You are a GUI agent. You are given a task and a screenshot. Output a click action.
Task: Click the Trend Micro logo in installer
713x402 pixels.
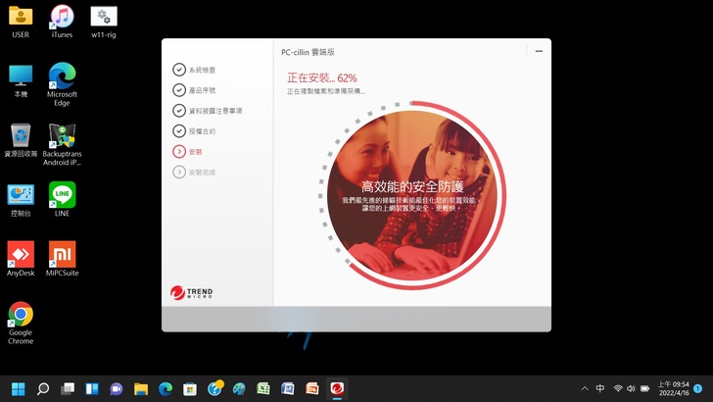[x=191, y=293]
